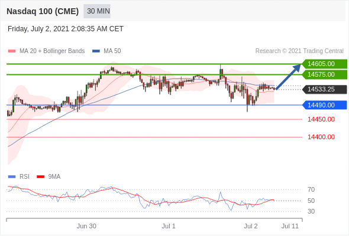The image size is (349, 236).
Task: Click the Nasdaq 100 (CME) title
Action: coord(43,11)
